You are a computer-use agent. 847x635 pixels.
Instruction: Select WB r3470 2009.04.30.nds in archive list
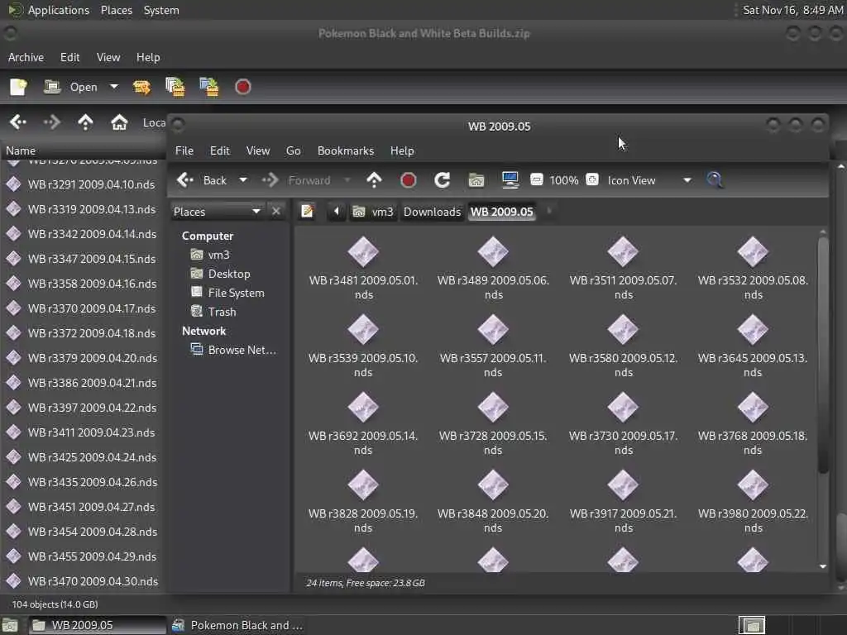pyautogui.click(x=81, y=581)
